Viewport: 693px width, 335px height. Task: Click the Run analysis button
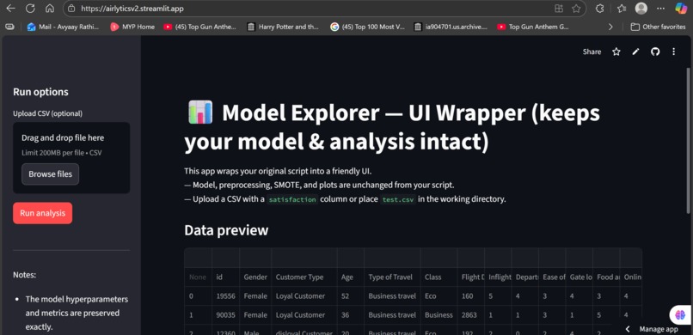point(42,213)
